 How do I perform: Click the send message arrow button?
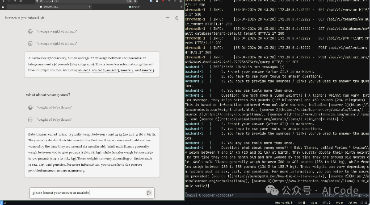tap(149, 193)
